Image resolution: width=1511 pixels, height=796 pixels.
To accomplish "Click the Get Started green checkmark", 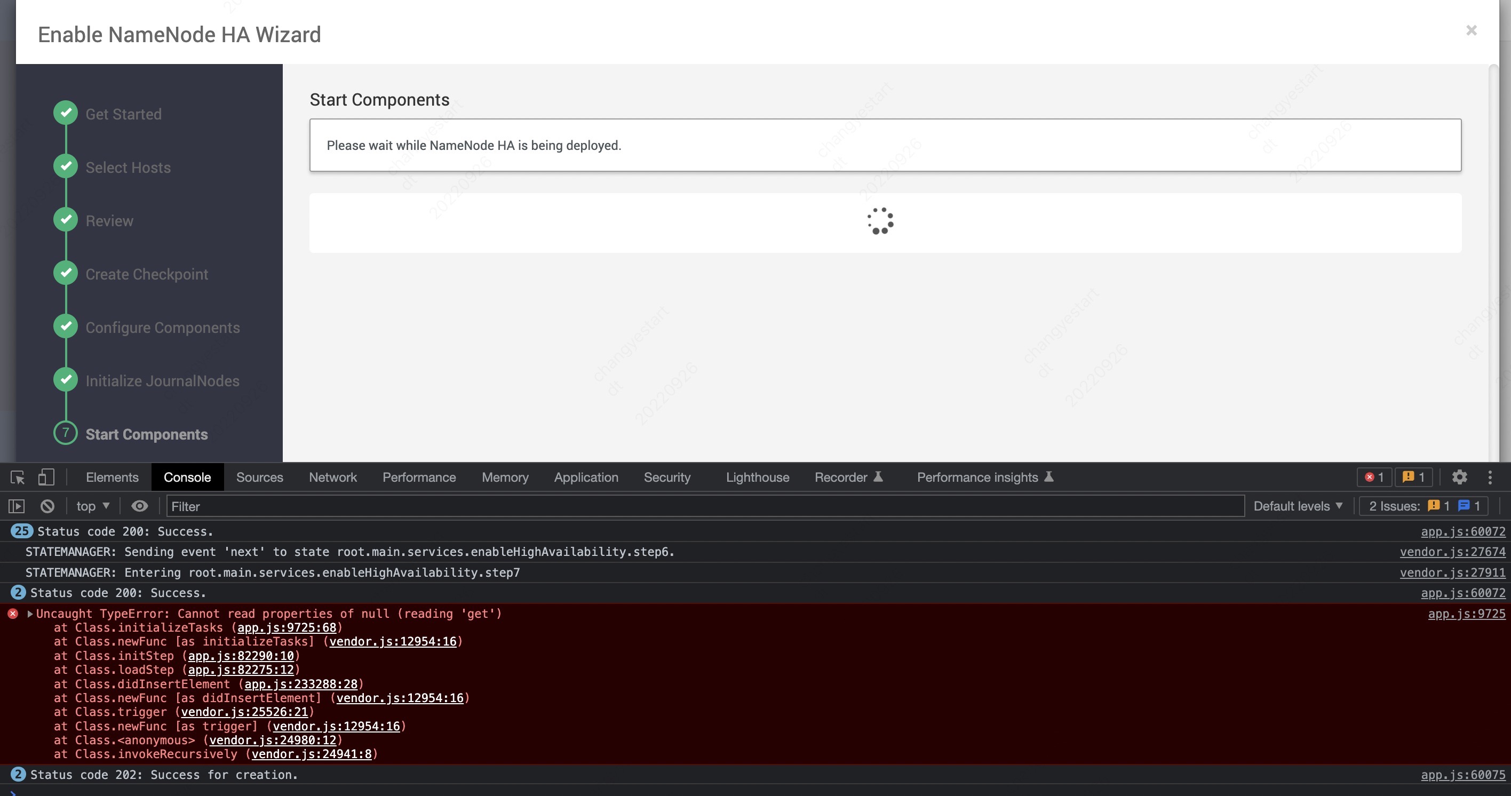I will [66, 113].
